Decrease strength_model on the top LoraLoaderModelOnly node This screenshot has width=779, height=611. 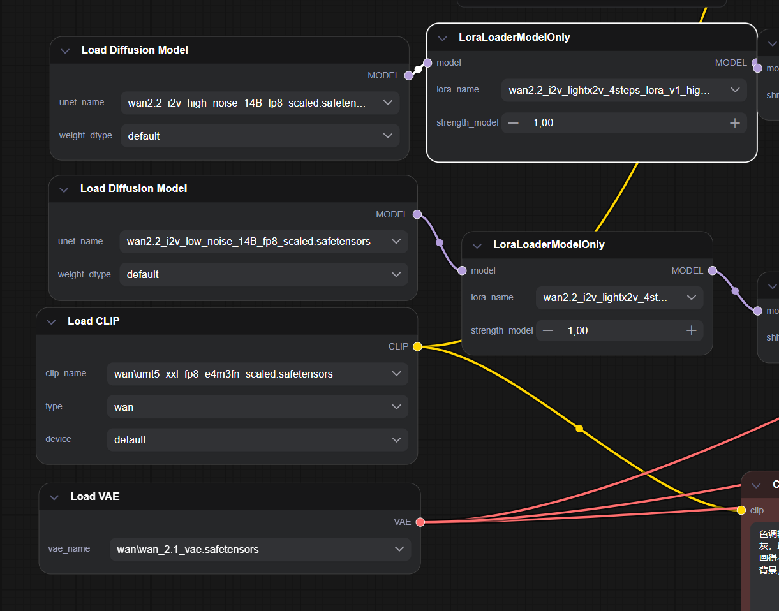click(x=514, y=123)
